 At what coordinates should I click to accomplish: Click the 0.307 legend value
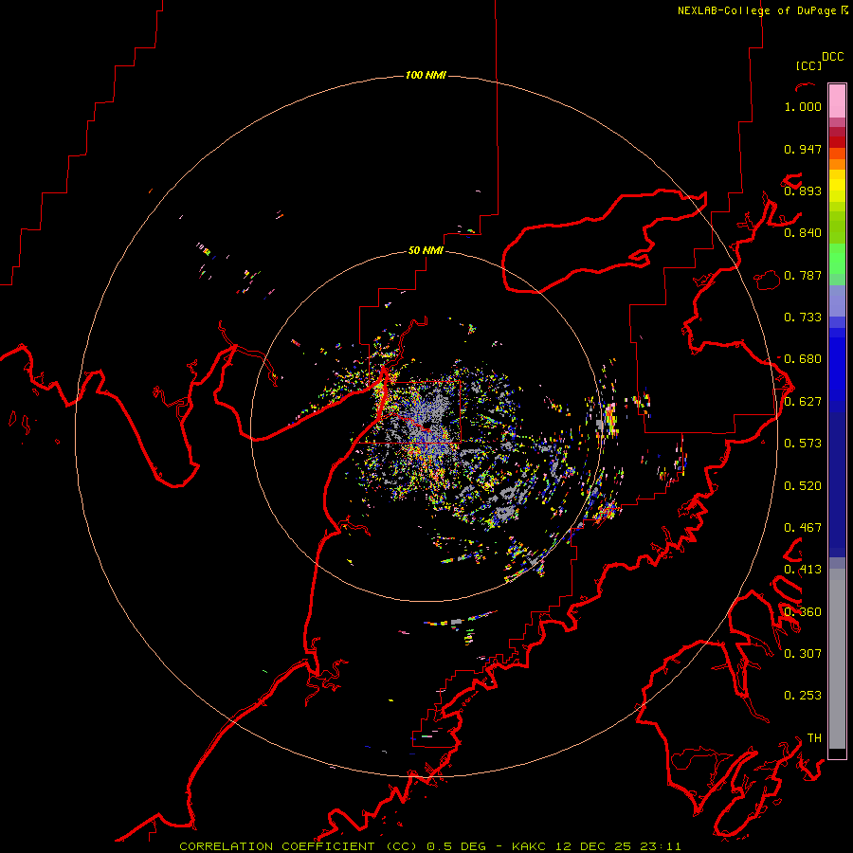coord(803,653)
